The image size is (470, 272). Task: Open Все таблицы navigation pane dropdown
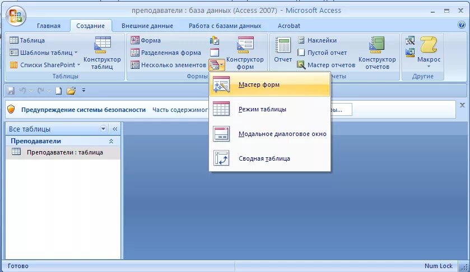pos(103,129)
